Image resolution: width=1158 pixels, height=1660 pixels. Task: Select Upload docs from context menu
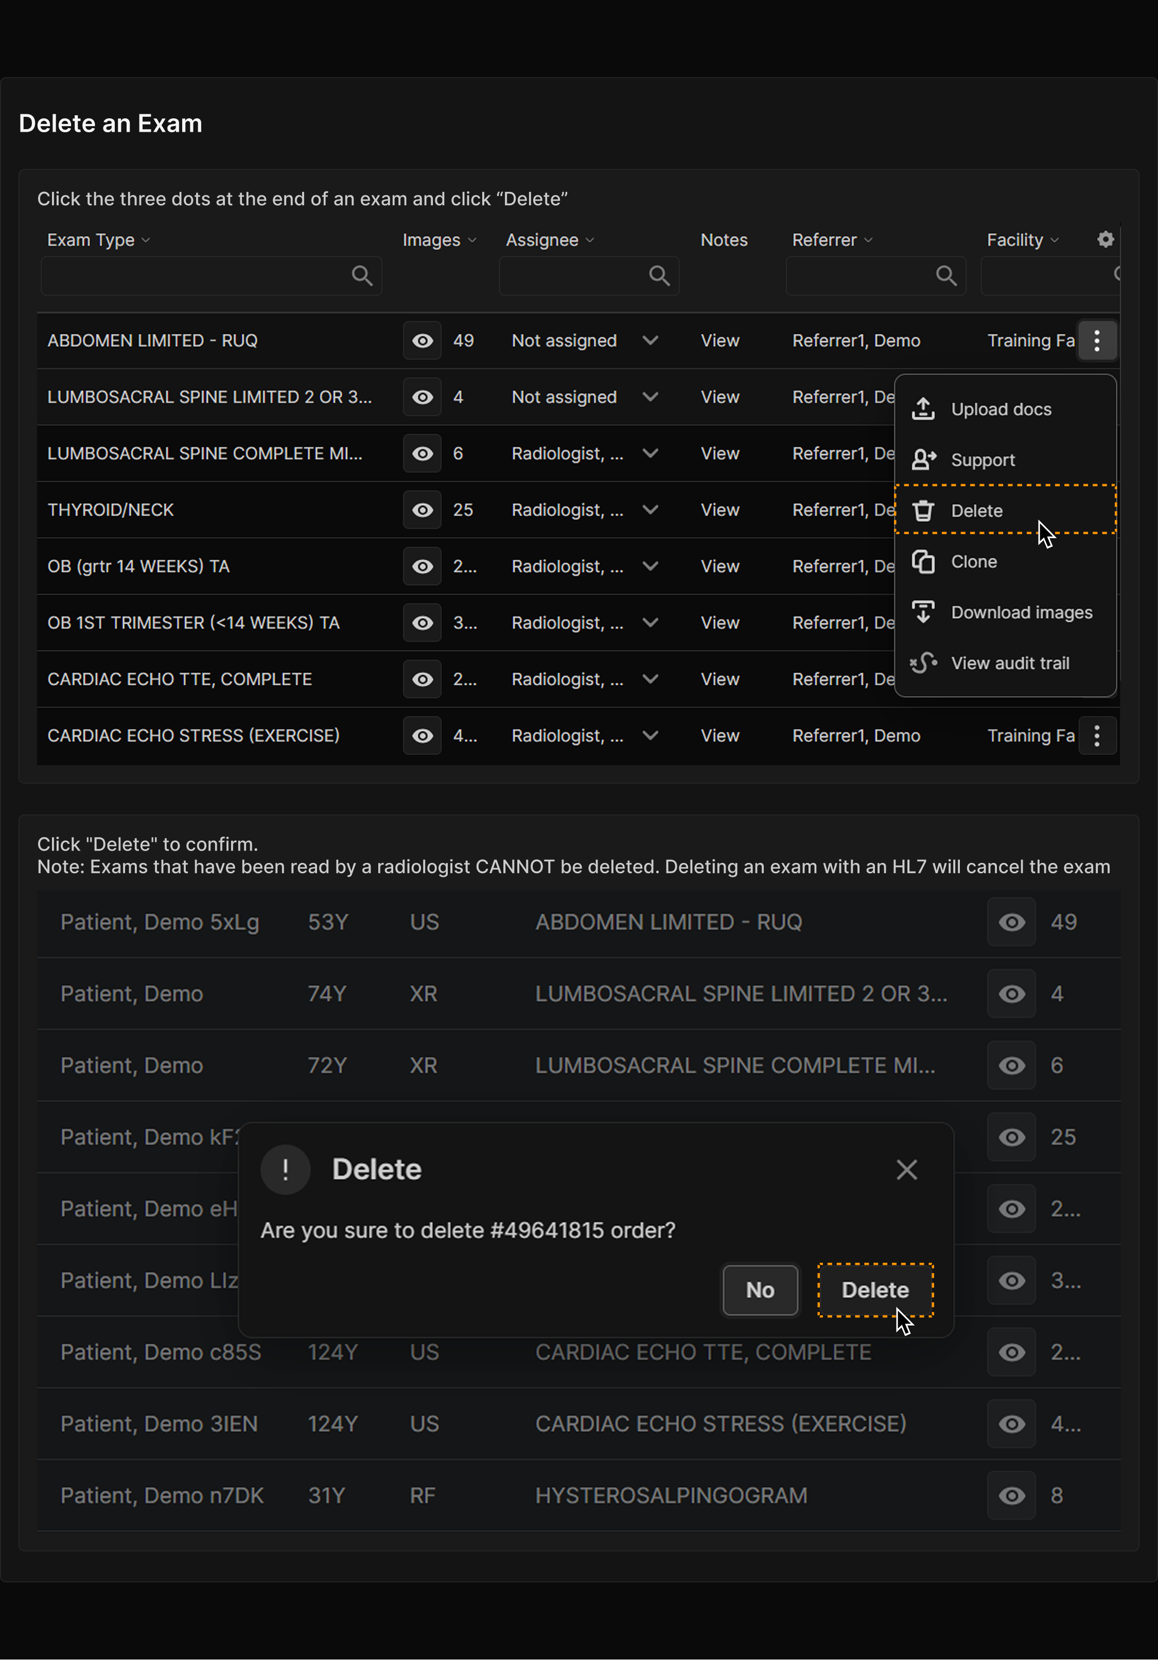[x=1005, y=409]
